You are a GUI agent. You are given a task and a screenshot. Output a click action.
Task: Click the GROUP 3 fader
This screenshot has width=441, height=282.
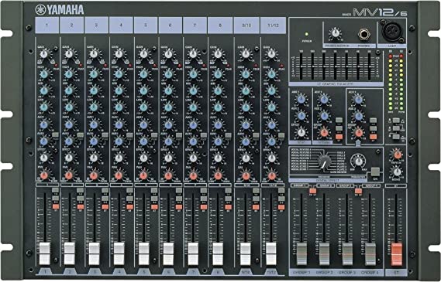pyautogui.click(x=347, y=253)
